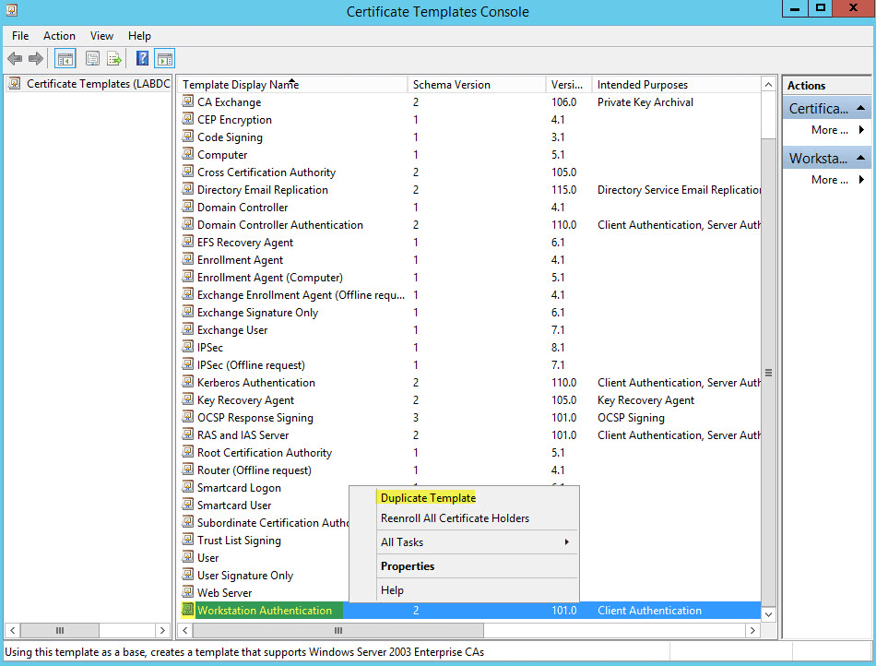Click vertical scrollbar up arrow in list
The image size is (876, 666).
769,84
